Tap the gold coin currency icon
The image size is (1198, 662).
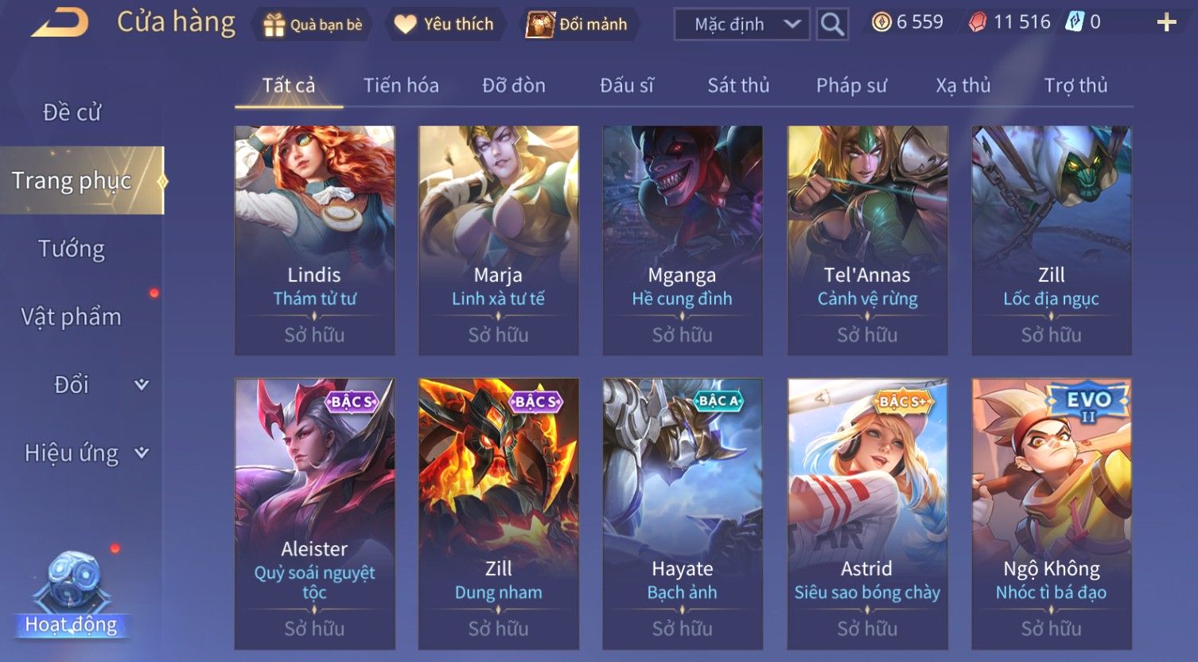tap(881, 22)
